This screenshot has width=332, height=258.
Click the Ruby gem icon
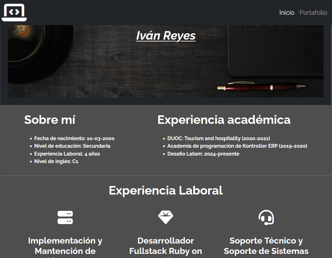[166, 217]
